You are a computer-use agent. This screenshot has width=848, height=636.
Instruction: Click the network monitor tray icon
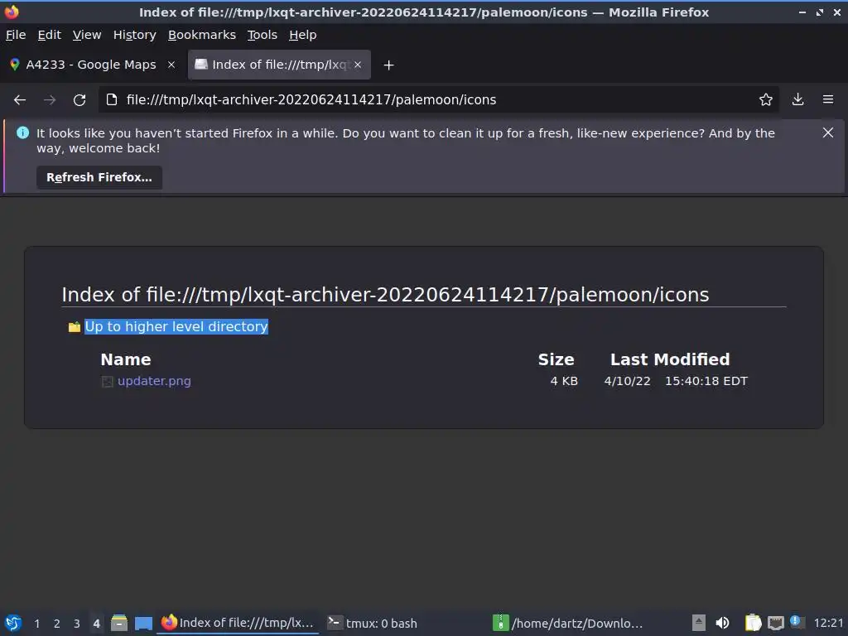tap(775, 623)
